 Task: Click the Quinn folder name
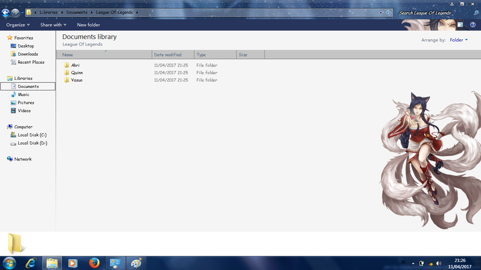77,73
